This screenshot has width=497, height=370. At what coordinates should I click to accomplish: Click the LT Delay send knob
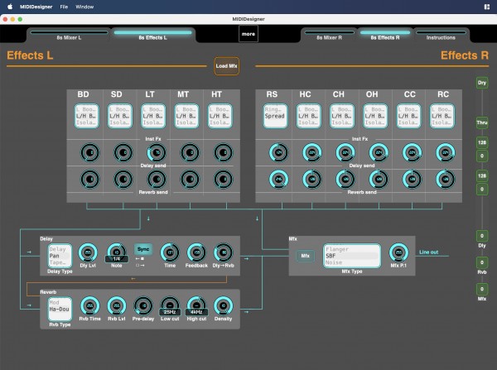(x=157, y=152)
